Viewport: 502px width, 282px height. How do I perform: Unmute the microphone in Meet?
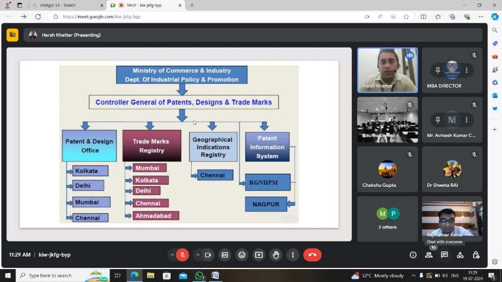182,255
